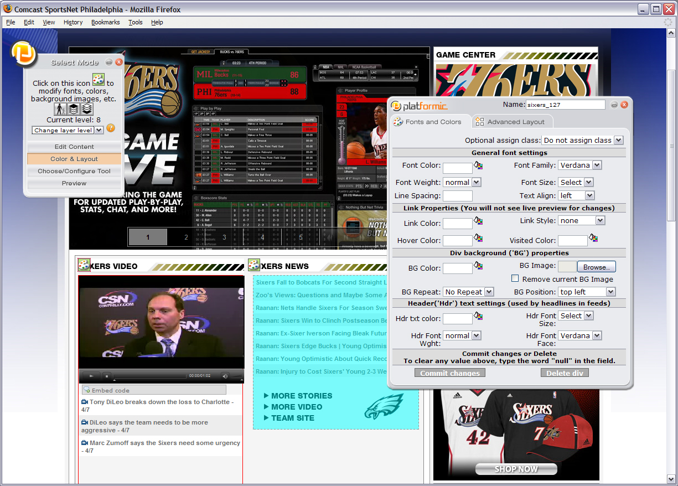
Task: Open the BG Color picker icon
Action: (478, 266)
